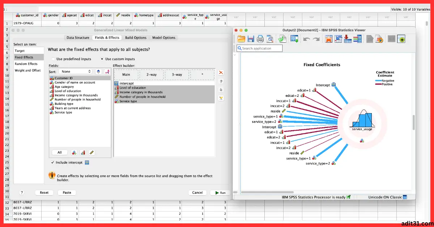Click the go to case icon
The image size is (434, 227).
[338, 39]
